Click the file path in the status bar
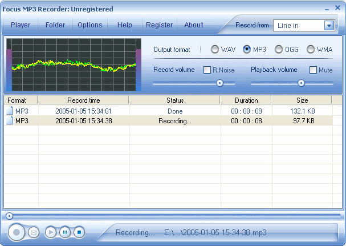The height and width of the screenshot is (246, 346). point(215,232)
